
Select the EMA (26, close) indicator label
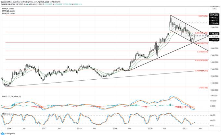(9, 13)
